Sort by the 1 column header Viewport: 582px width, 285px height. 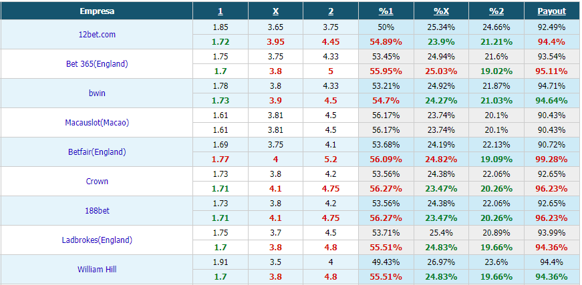point(221,11)
